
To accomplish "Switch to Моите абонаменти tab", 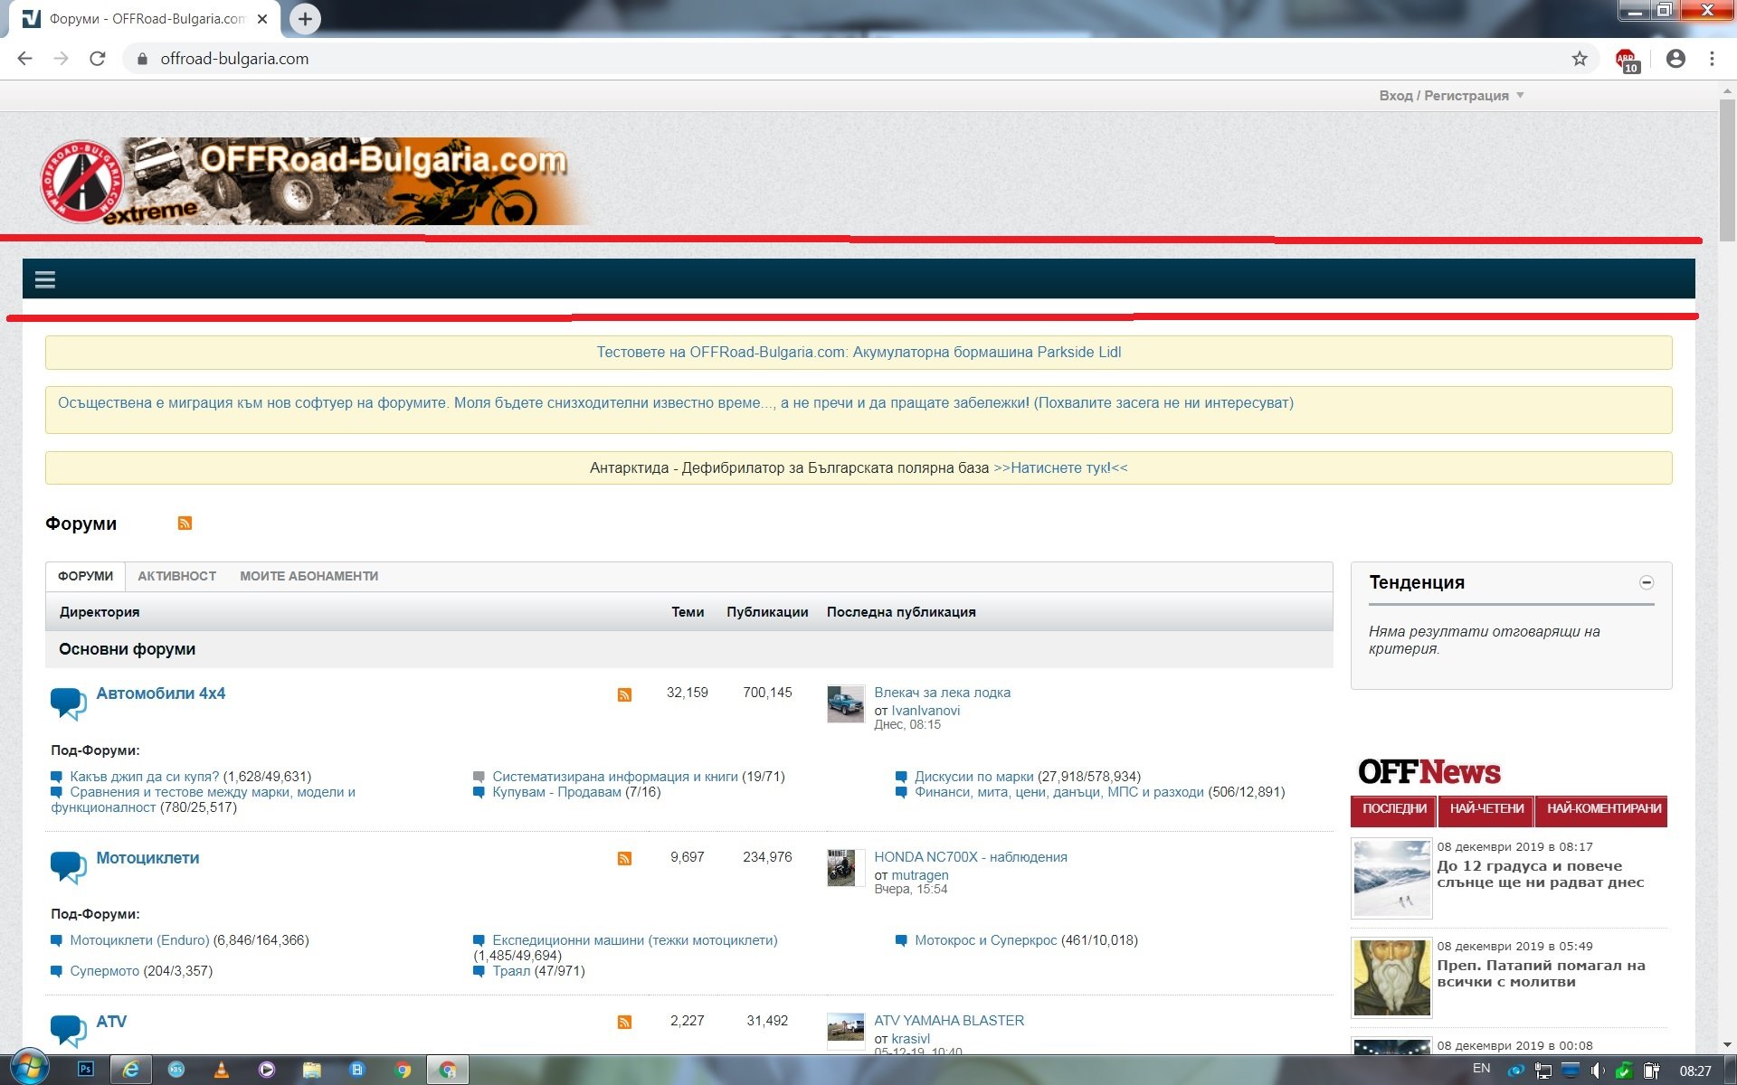I will coord(308,576).
